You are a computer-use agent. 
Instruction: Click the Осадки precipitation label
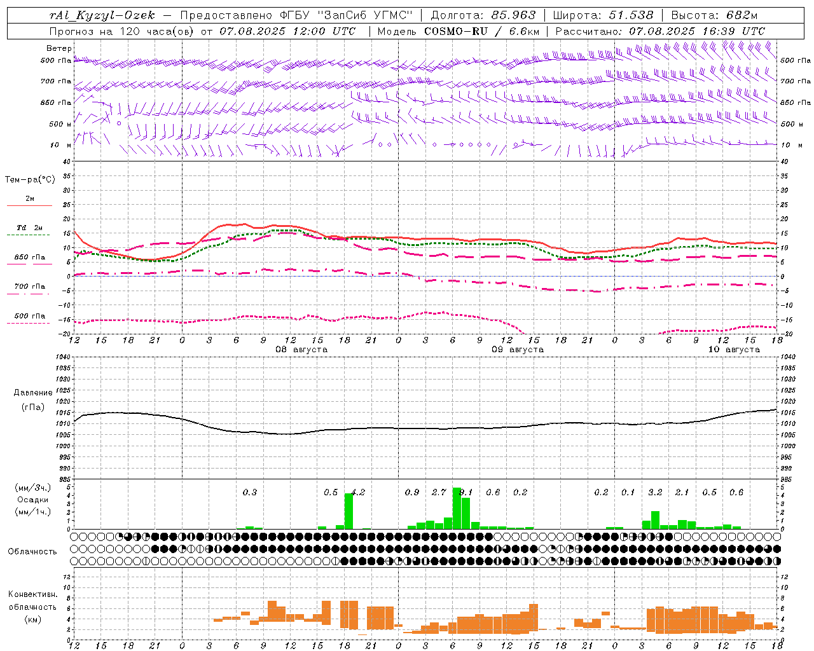tap(32, 500)
